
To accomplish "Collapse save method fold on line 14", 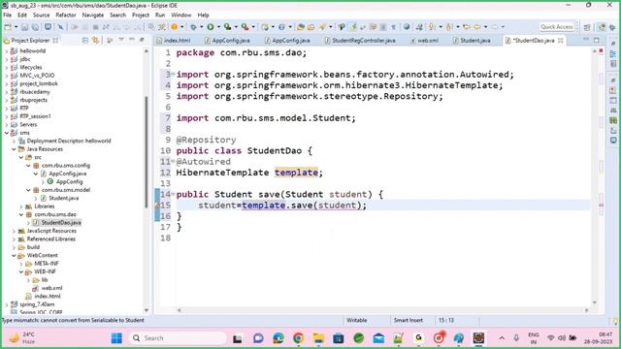I will click(173, 194).
